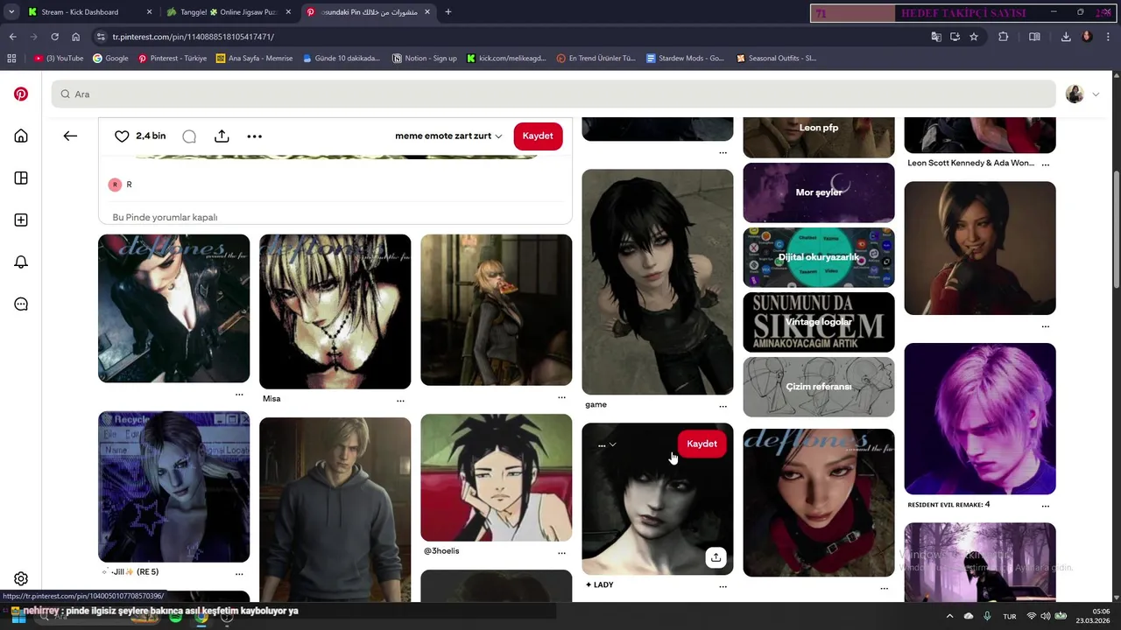Open more options for Jill (RE 5) pin
Image resolution: width=1121 pixels, height=630 pixels.
pos(239,573)
